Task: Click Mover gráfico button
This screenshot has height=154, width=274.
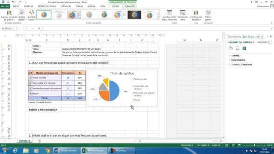Action: point(208,15)
